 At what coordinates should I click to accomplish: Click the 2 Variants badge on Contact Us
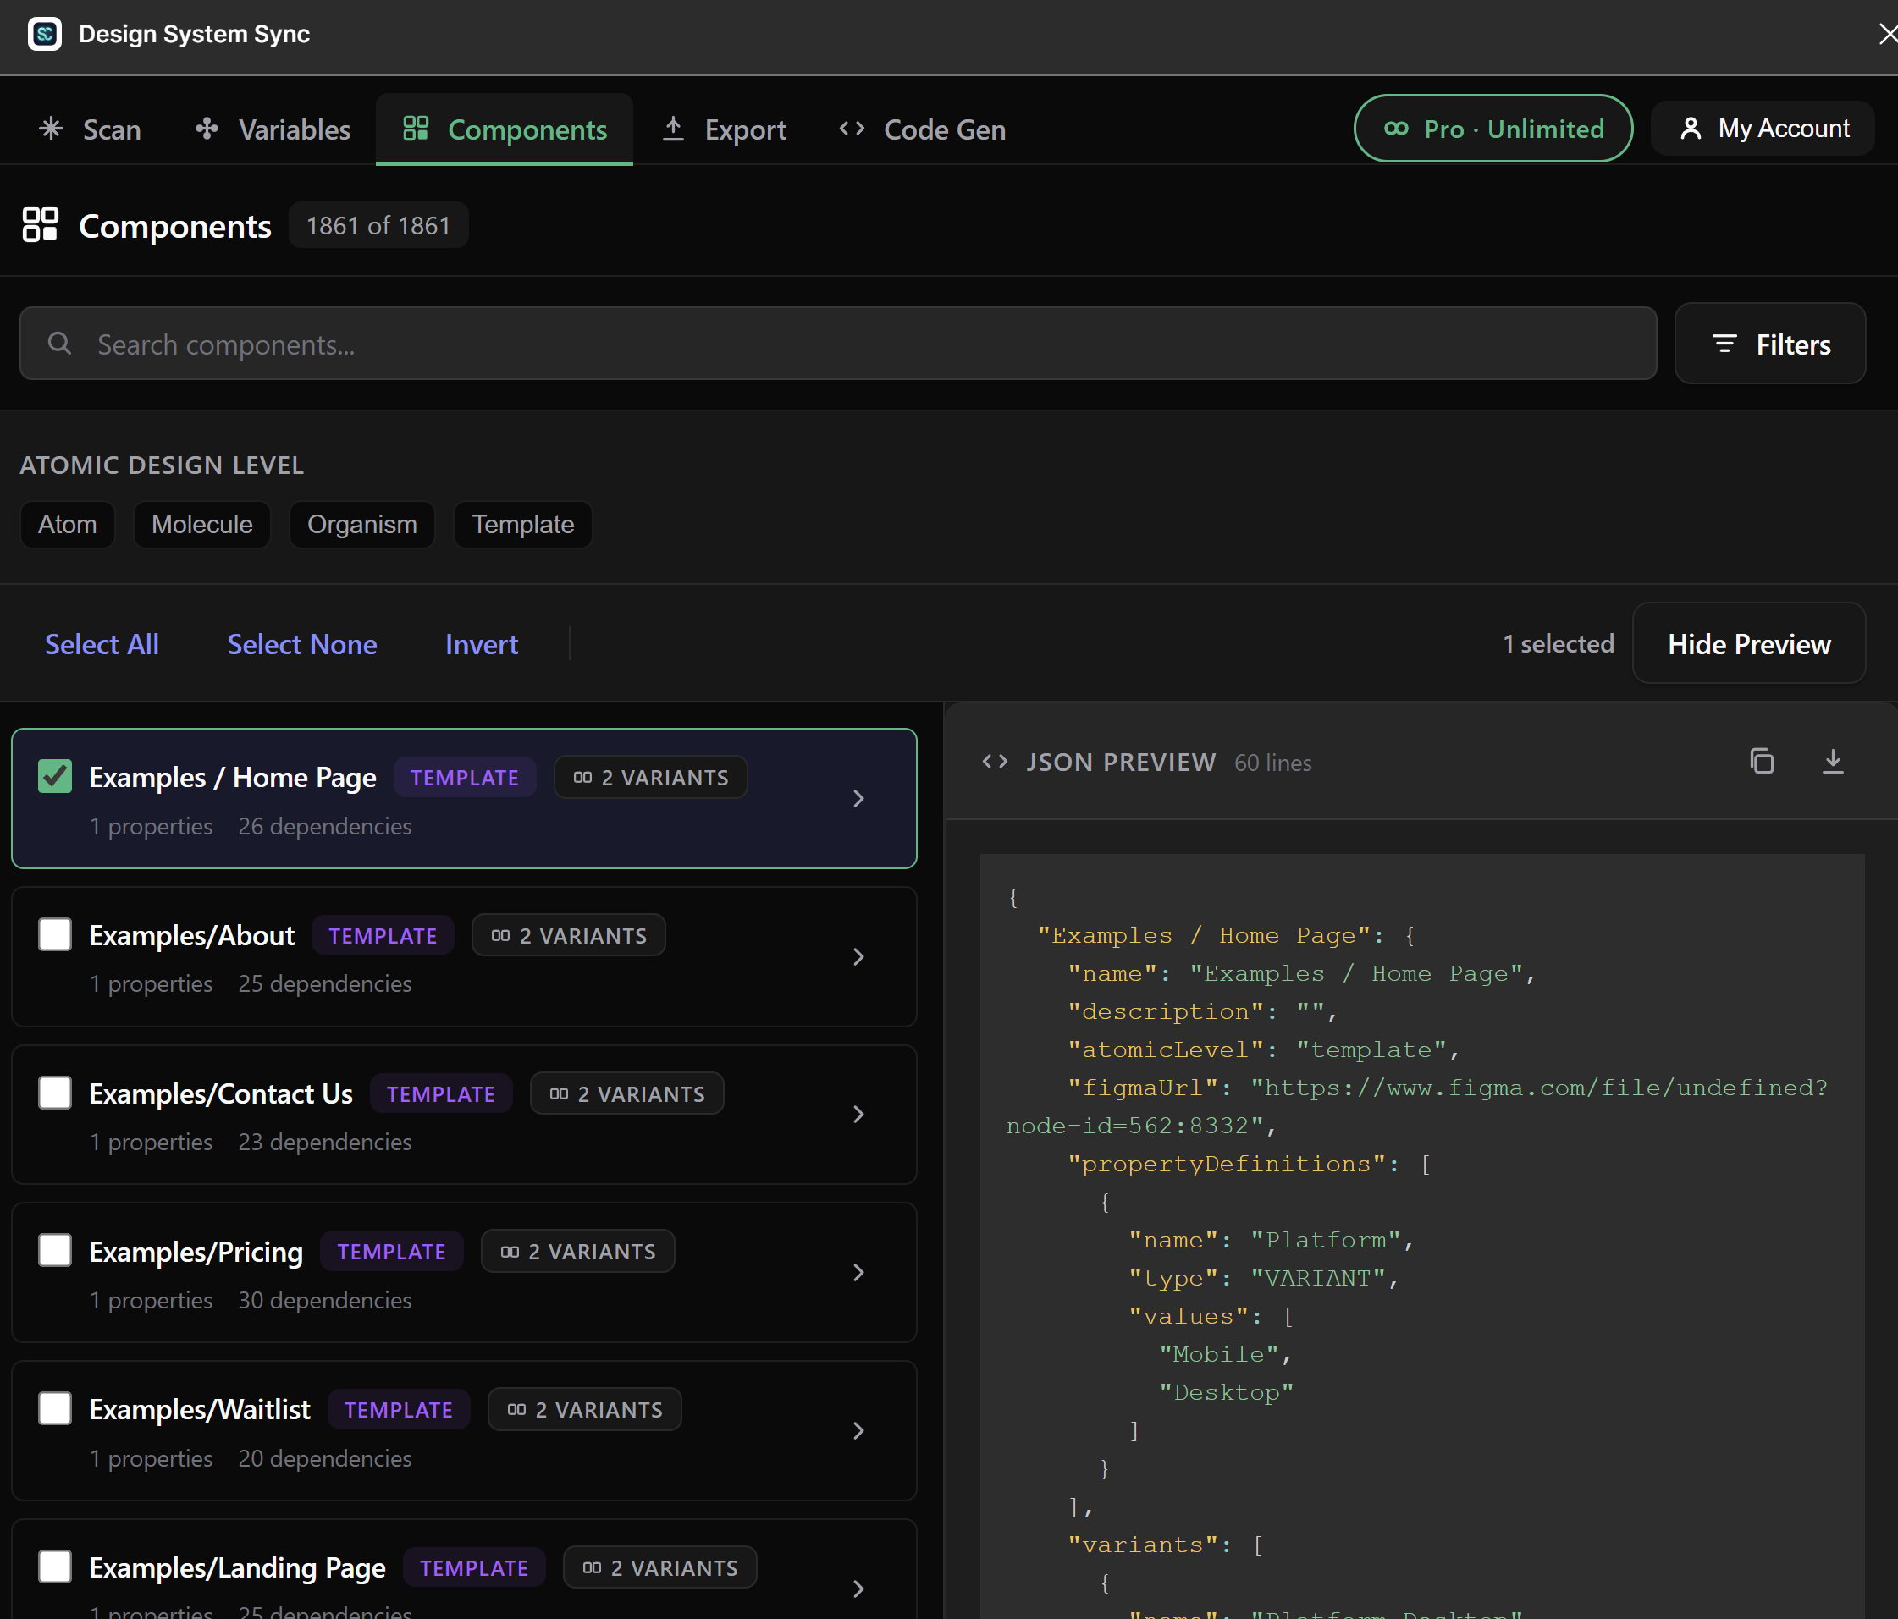[x=627, y=1094]
